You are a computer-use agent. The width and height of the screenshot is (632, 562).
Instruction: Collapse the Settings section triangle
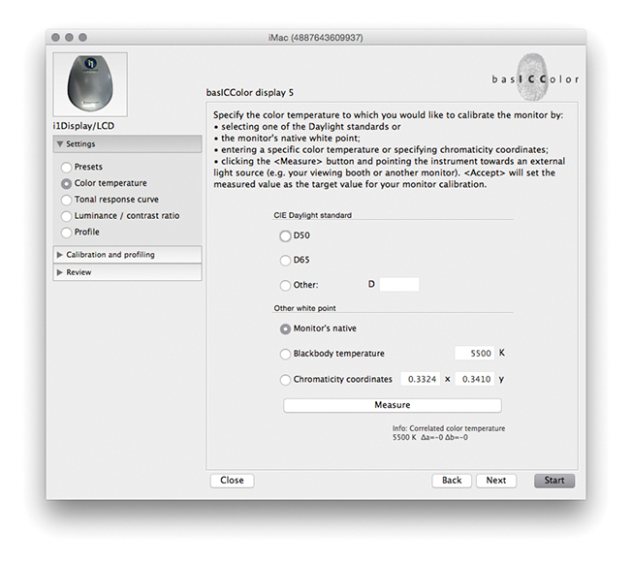(x=60, y=143)
